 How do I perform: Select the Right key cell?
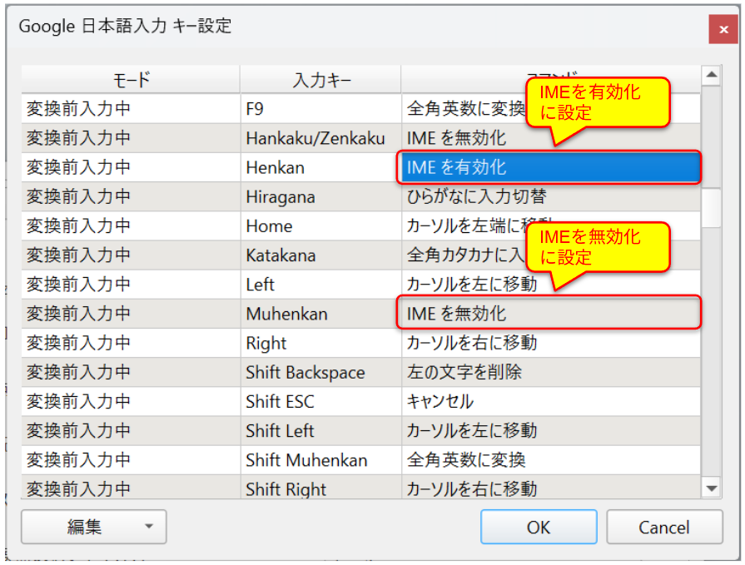[320, 344]
